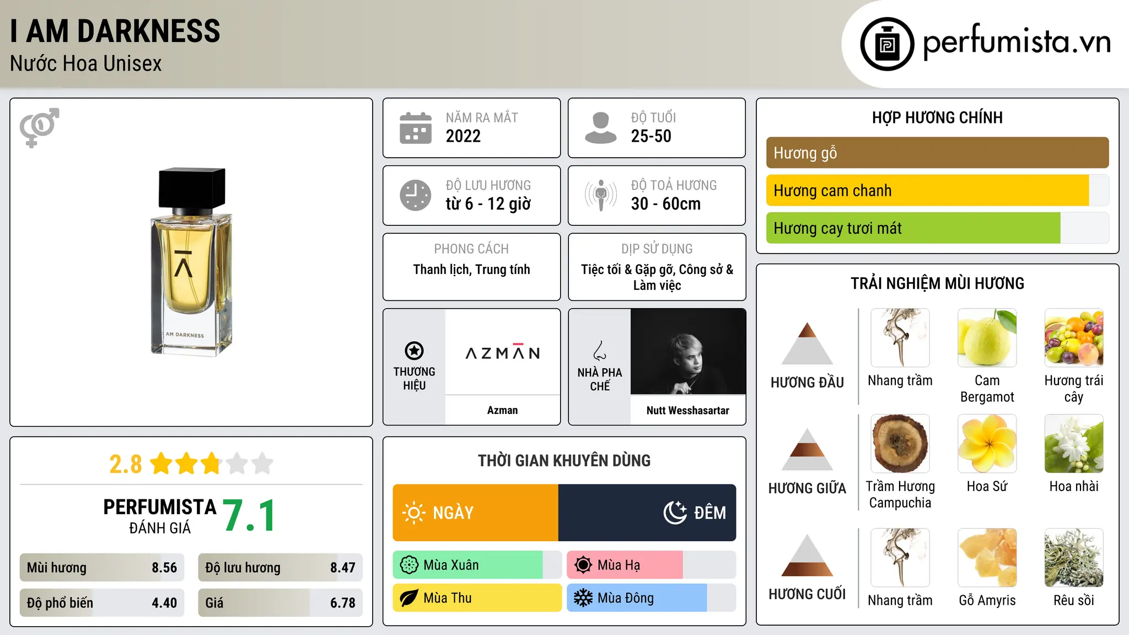Select the Hoa Sứ note image
Image resolution: width=1129 pixels, height=635 pixels.
(x=987, y=444)
